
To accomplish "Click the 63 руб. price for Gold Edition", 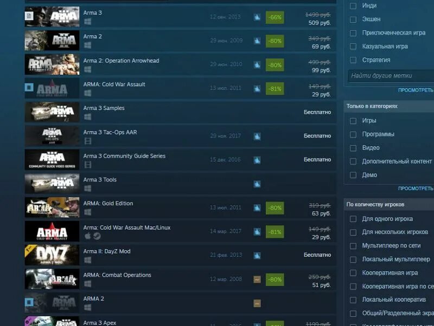I will (321, 213).
